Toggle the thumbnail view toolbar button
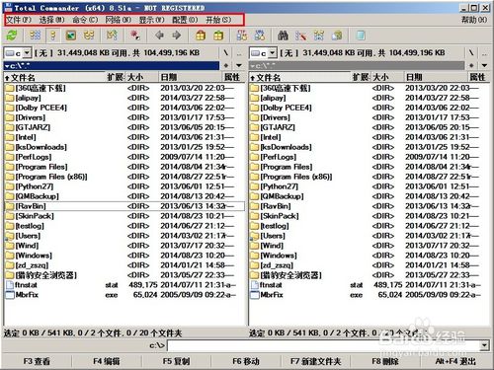The height and width of the screenshot is (370, 494). click(70, 36)
